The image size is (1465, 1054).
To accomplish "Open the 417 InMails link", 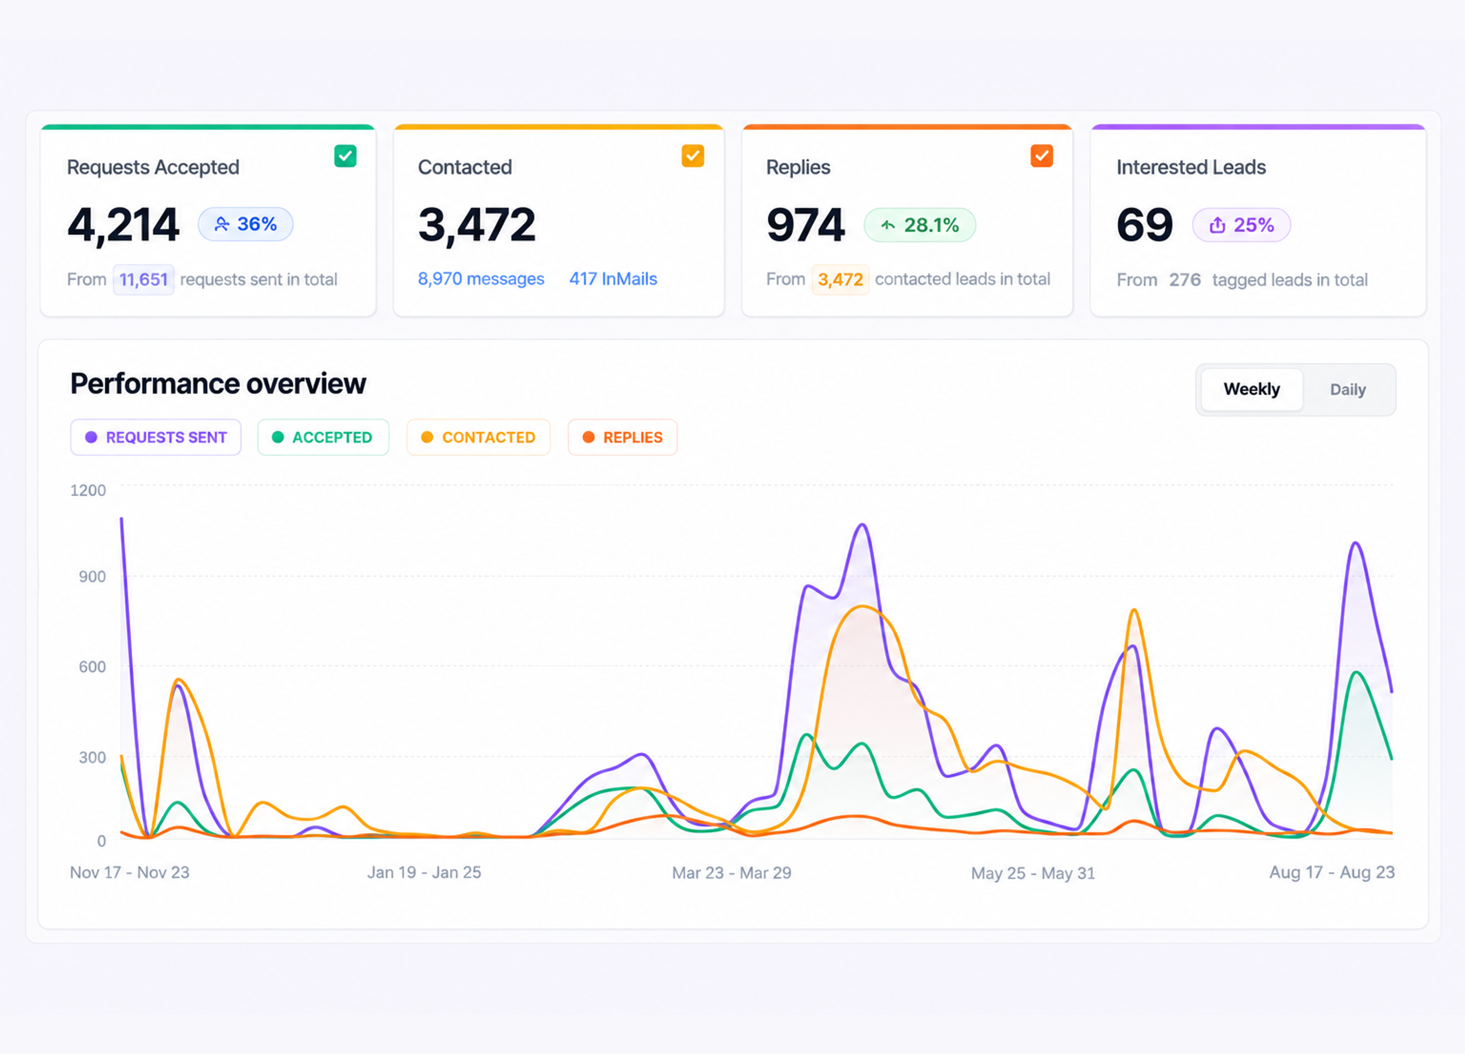I will [613, 279].
